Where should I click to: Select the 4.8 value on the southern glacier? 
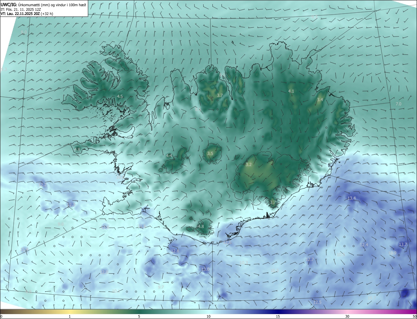[201, 226]
